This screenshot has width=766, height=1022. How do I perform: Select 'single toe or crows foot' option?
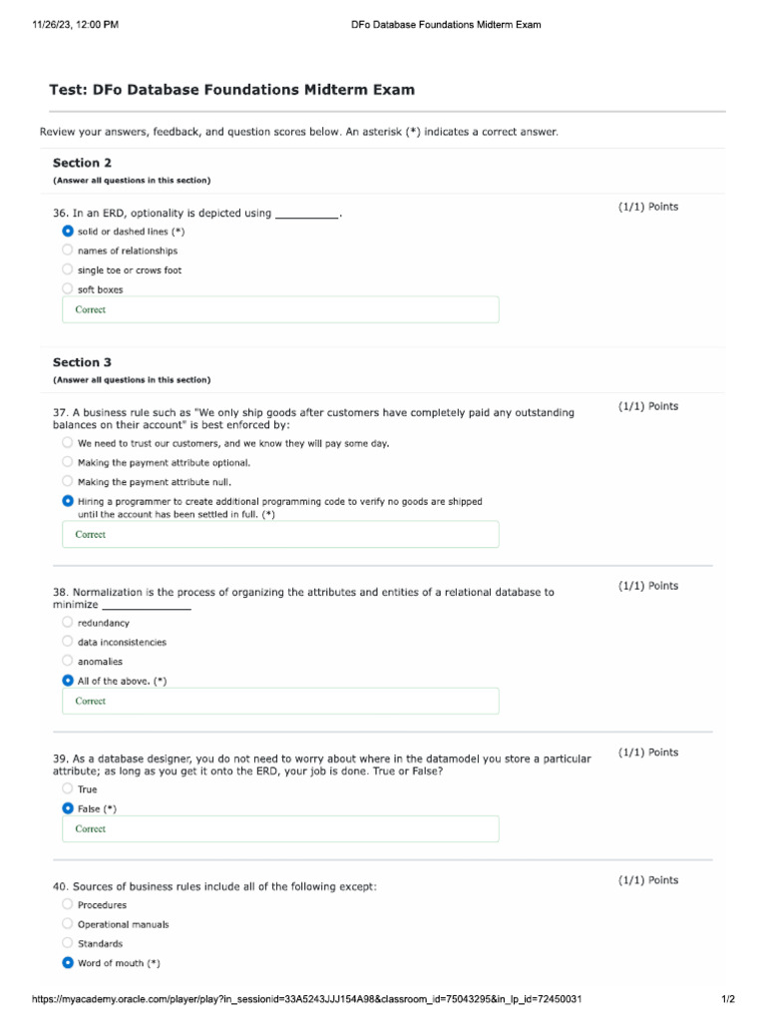68,269
